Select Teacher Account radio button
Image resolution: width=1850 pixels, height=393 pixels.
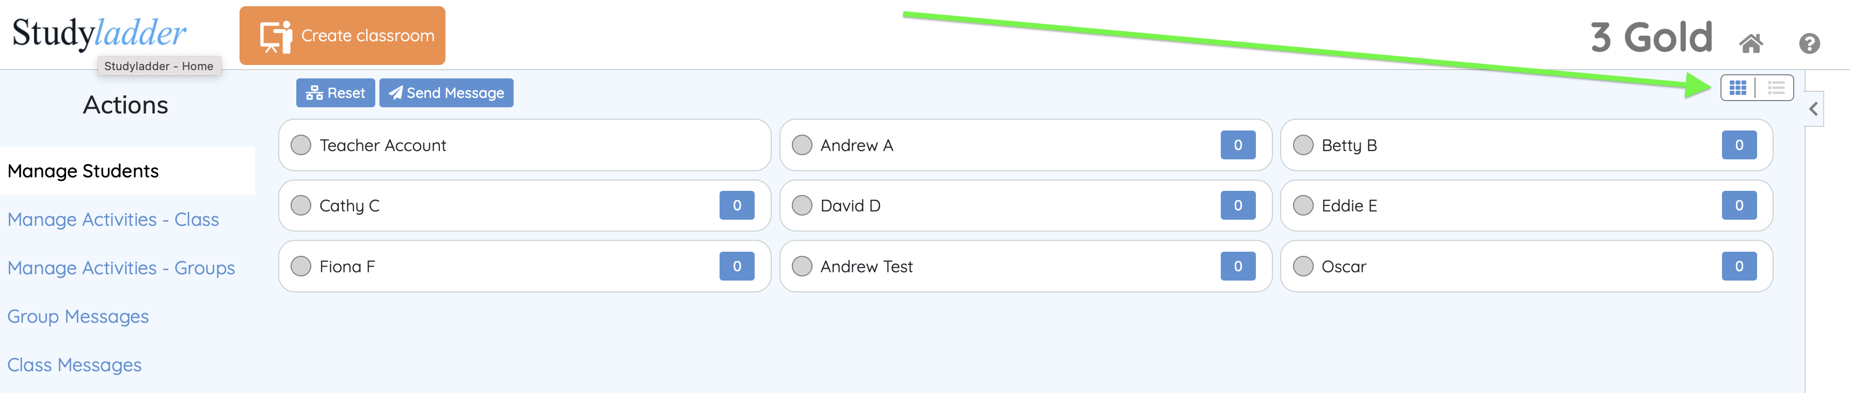coord(301,145)
